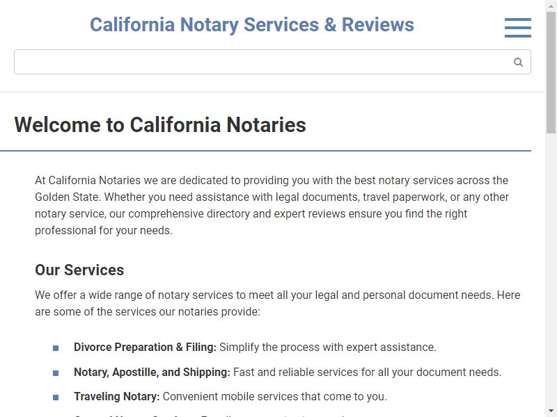Click the blue bullet beside Divorce Preparation
The width and height of the screenshot is (557, 417).
pos(56,348)
